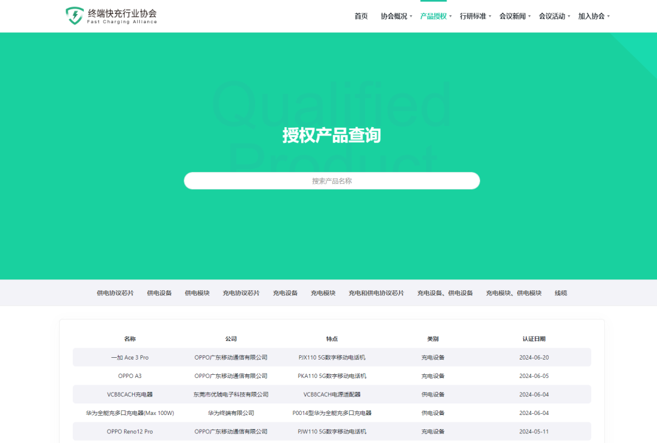Select 华为全能充多口充电器(Max 100W) product name
Screen dimensions: 657x443
click(x=130, y=413)
